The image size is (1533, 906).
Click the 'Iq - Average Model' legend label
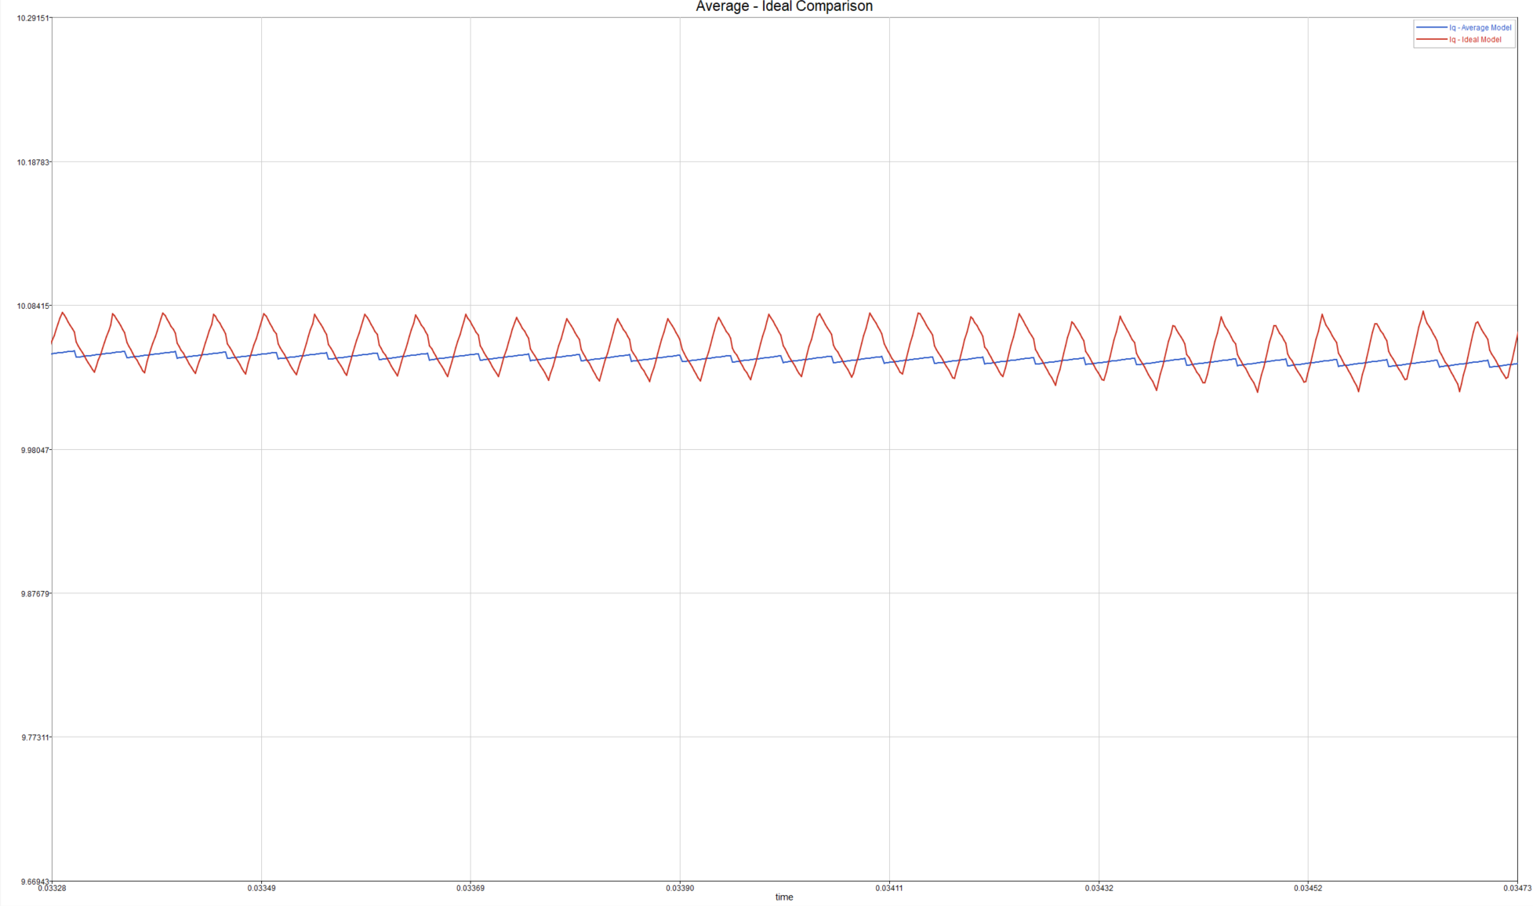click(x=1480, y=27)
